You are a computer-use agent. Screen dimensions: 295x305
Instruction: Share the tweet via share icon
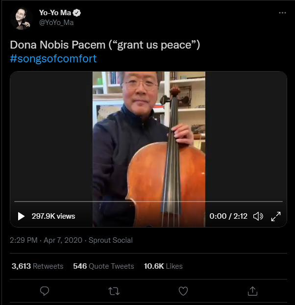[252, 291]
